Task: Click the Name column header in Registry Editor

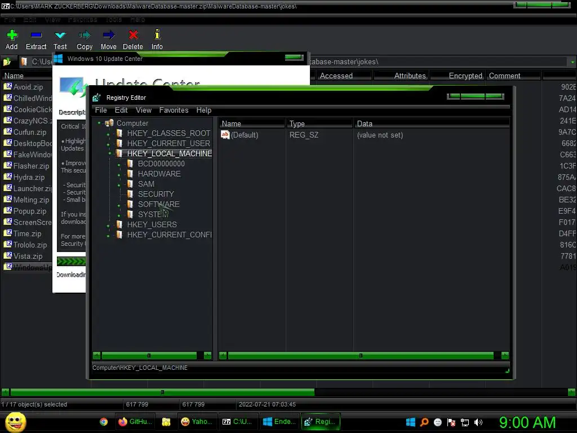Action: click(x=252, y=123)
